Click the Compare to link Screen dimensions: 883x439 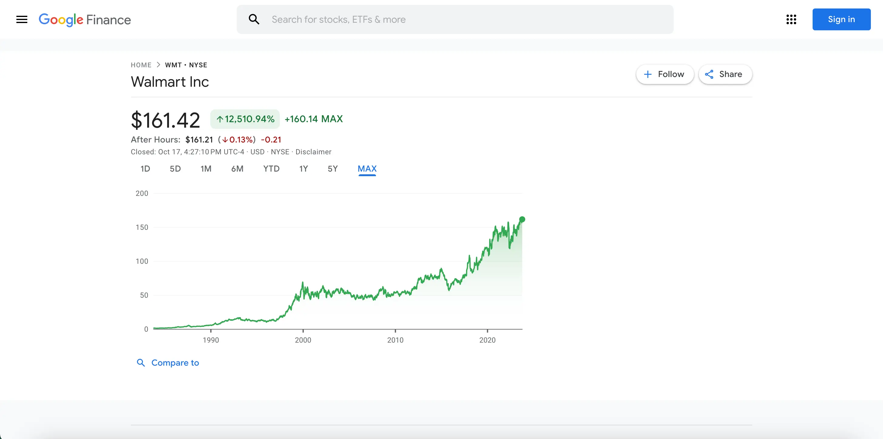(168, 363)
